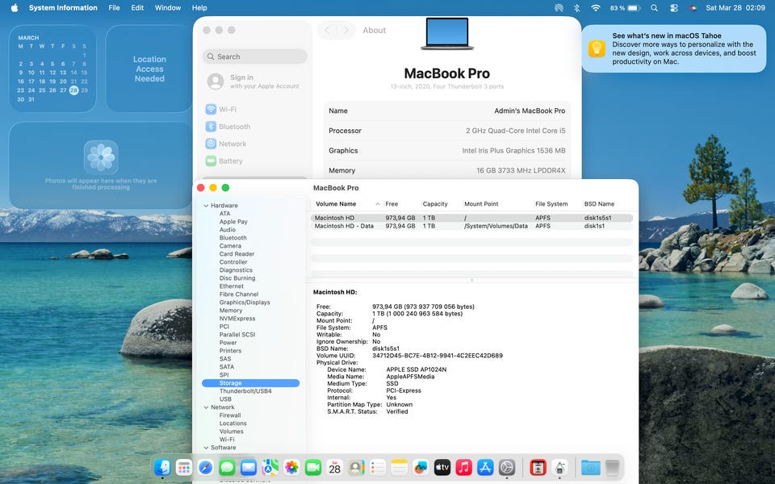Expand or collapse the Software section
775x484 pixels.
(206, 448)
